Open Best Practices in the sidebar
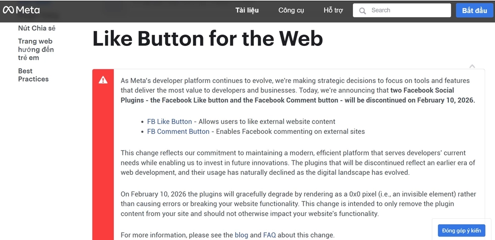 (33, 75)
